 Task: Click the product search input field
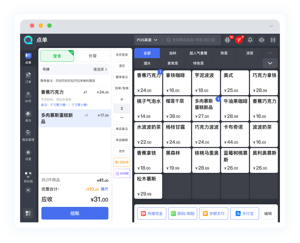click(193, 40)
